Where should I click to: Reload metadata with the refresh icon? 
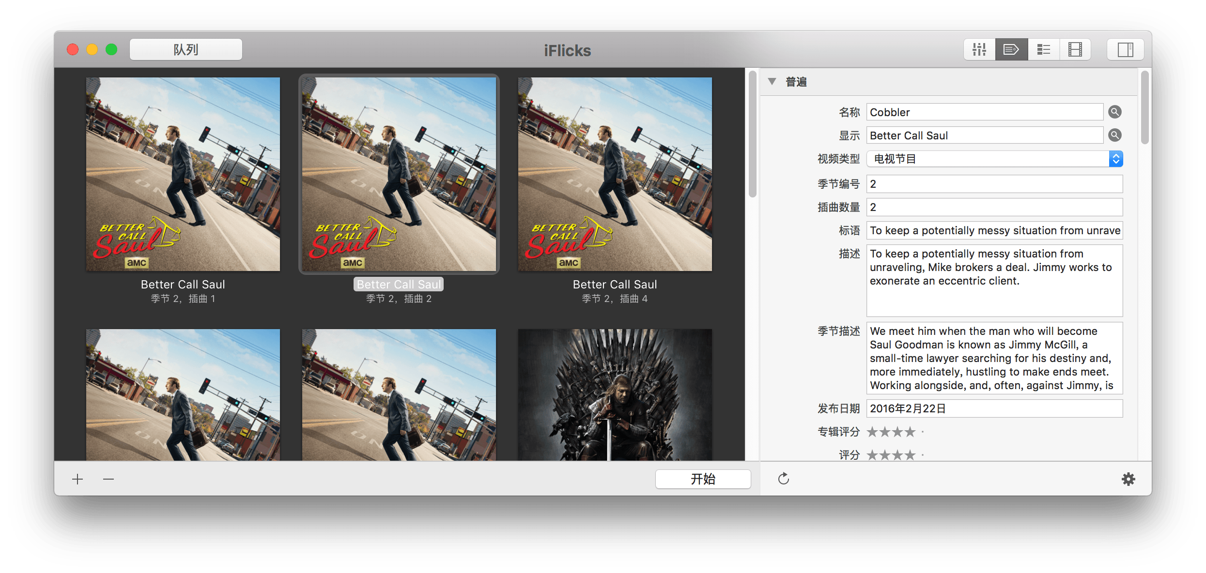pos(783,479)
